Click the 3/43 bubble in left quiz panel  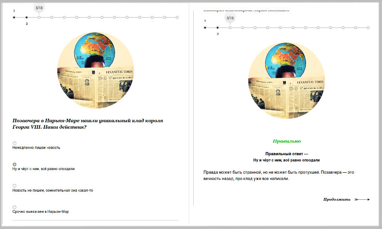pyautogui.click(x=39, y=8)
